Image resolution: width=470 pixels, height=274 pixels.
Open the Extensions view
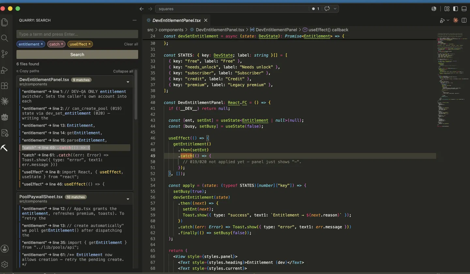[x=5, y=85]
